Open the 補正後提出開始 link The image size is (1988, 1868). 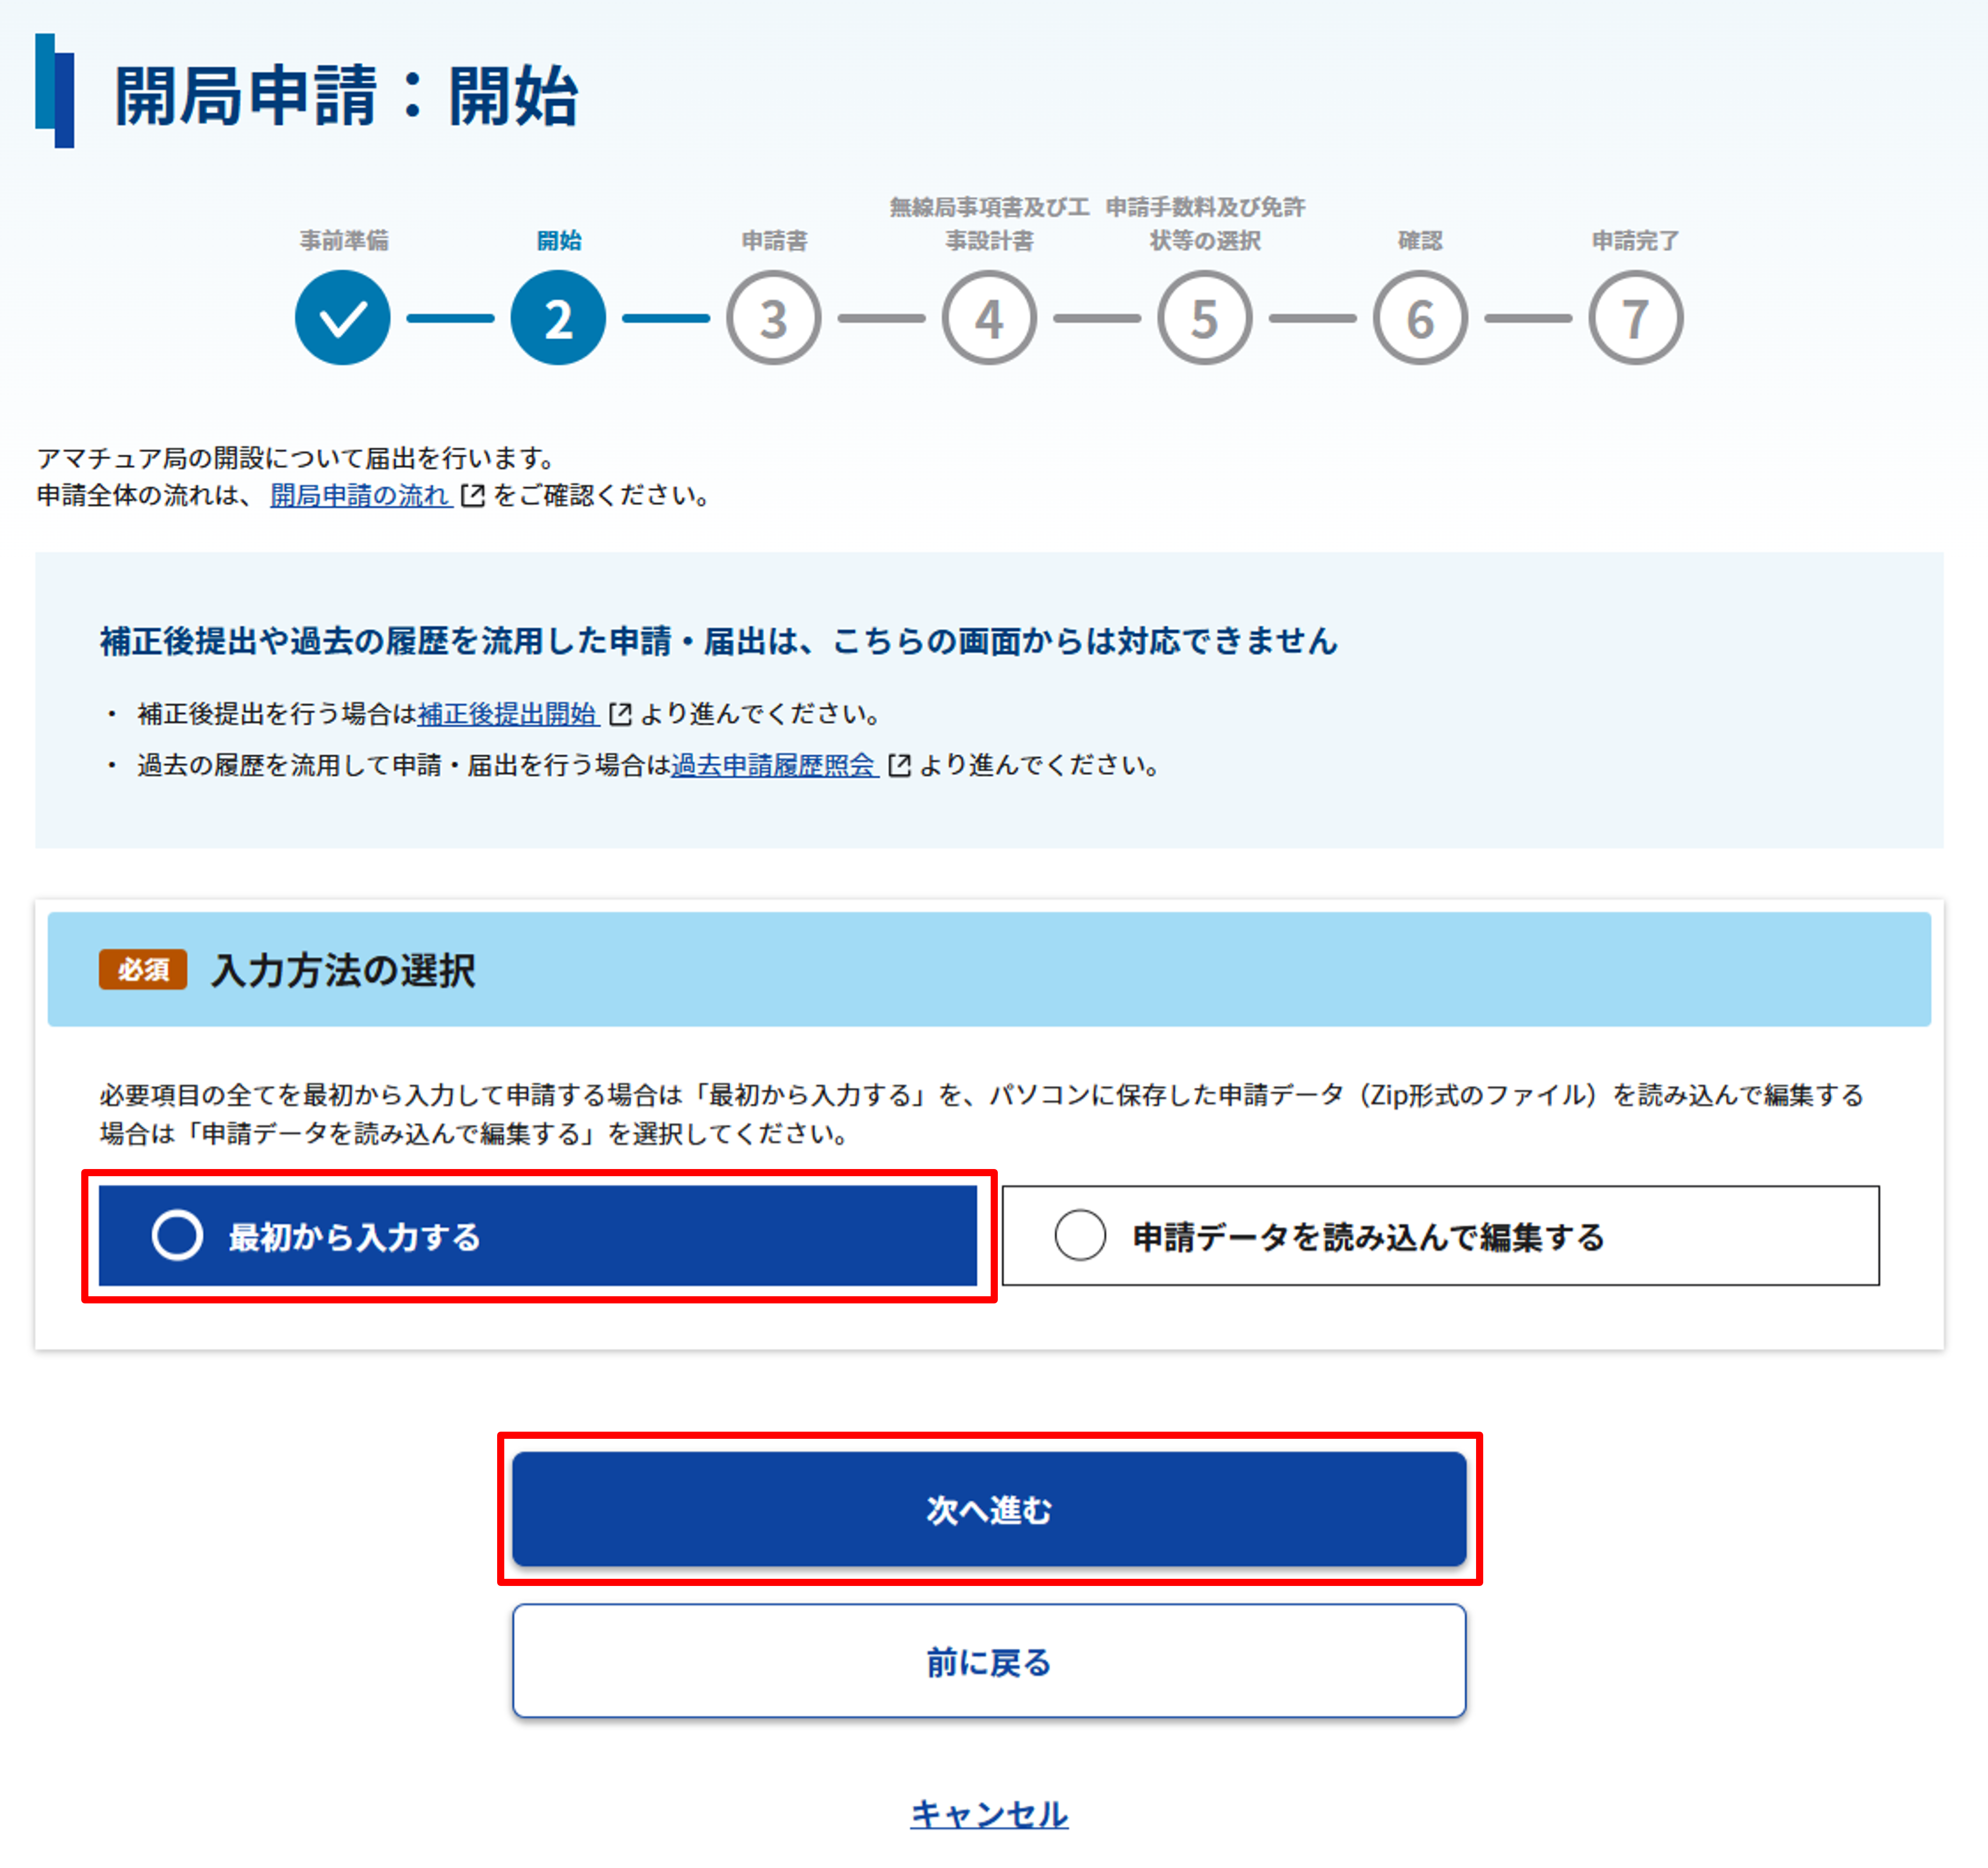(507, 714)
